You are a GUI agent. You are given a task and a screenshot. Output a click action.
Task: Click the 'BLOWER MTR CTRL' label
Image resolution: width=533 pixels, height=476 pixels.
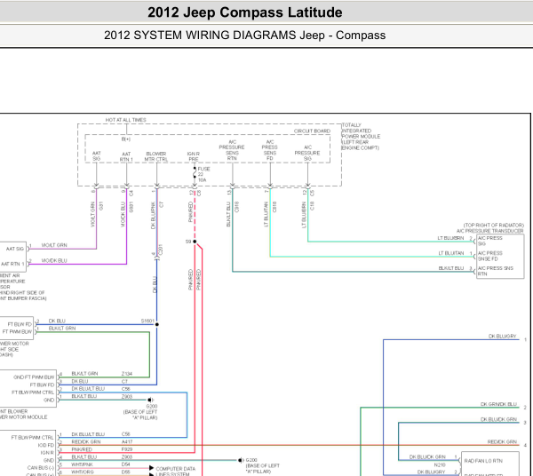156,156
